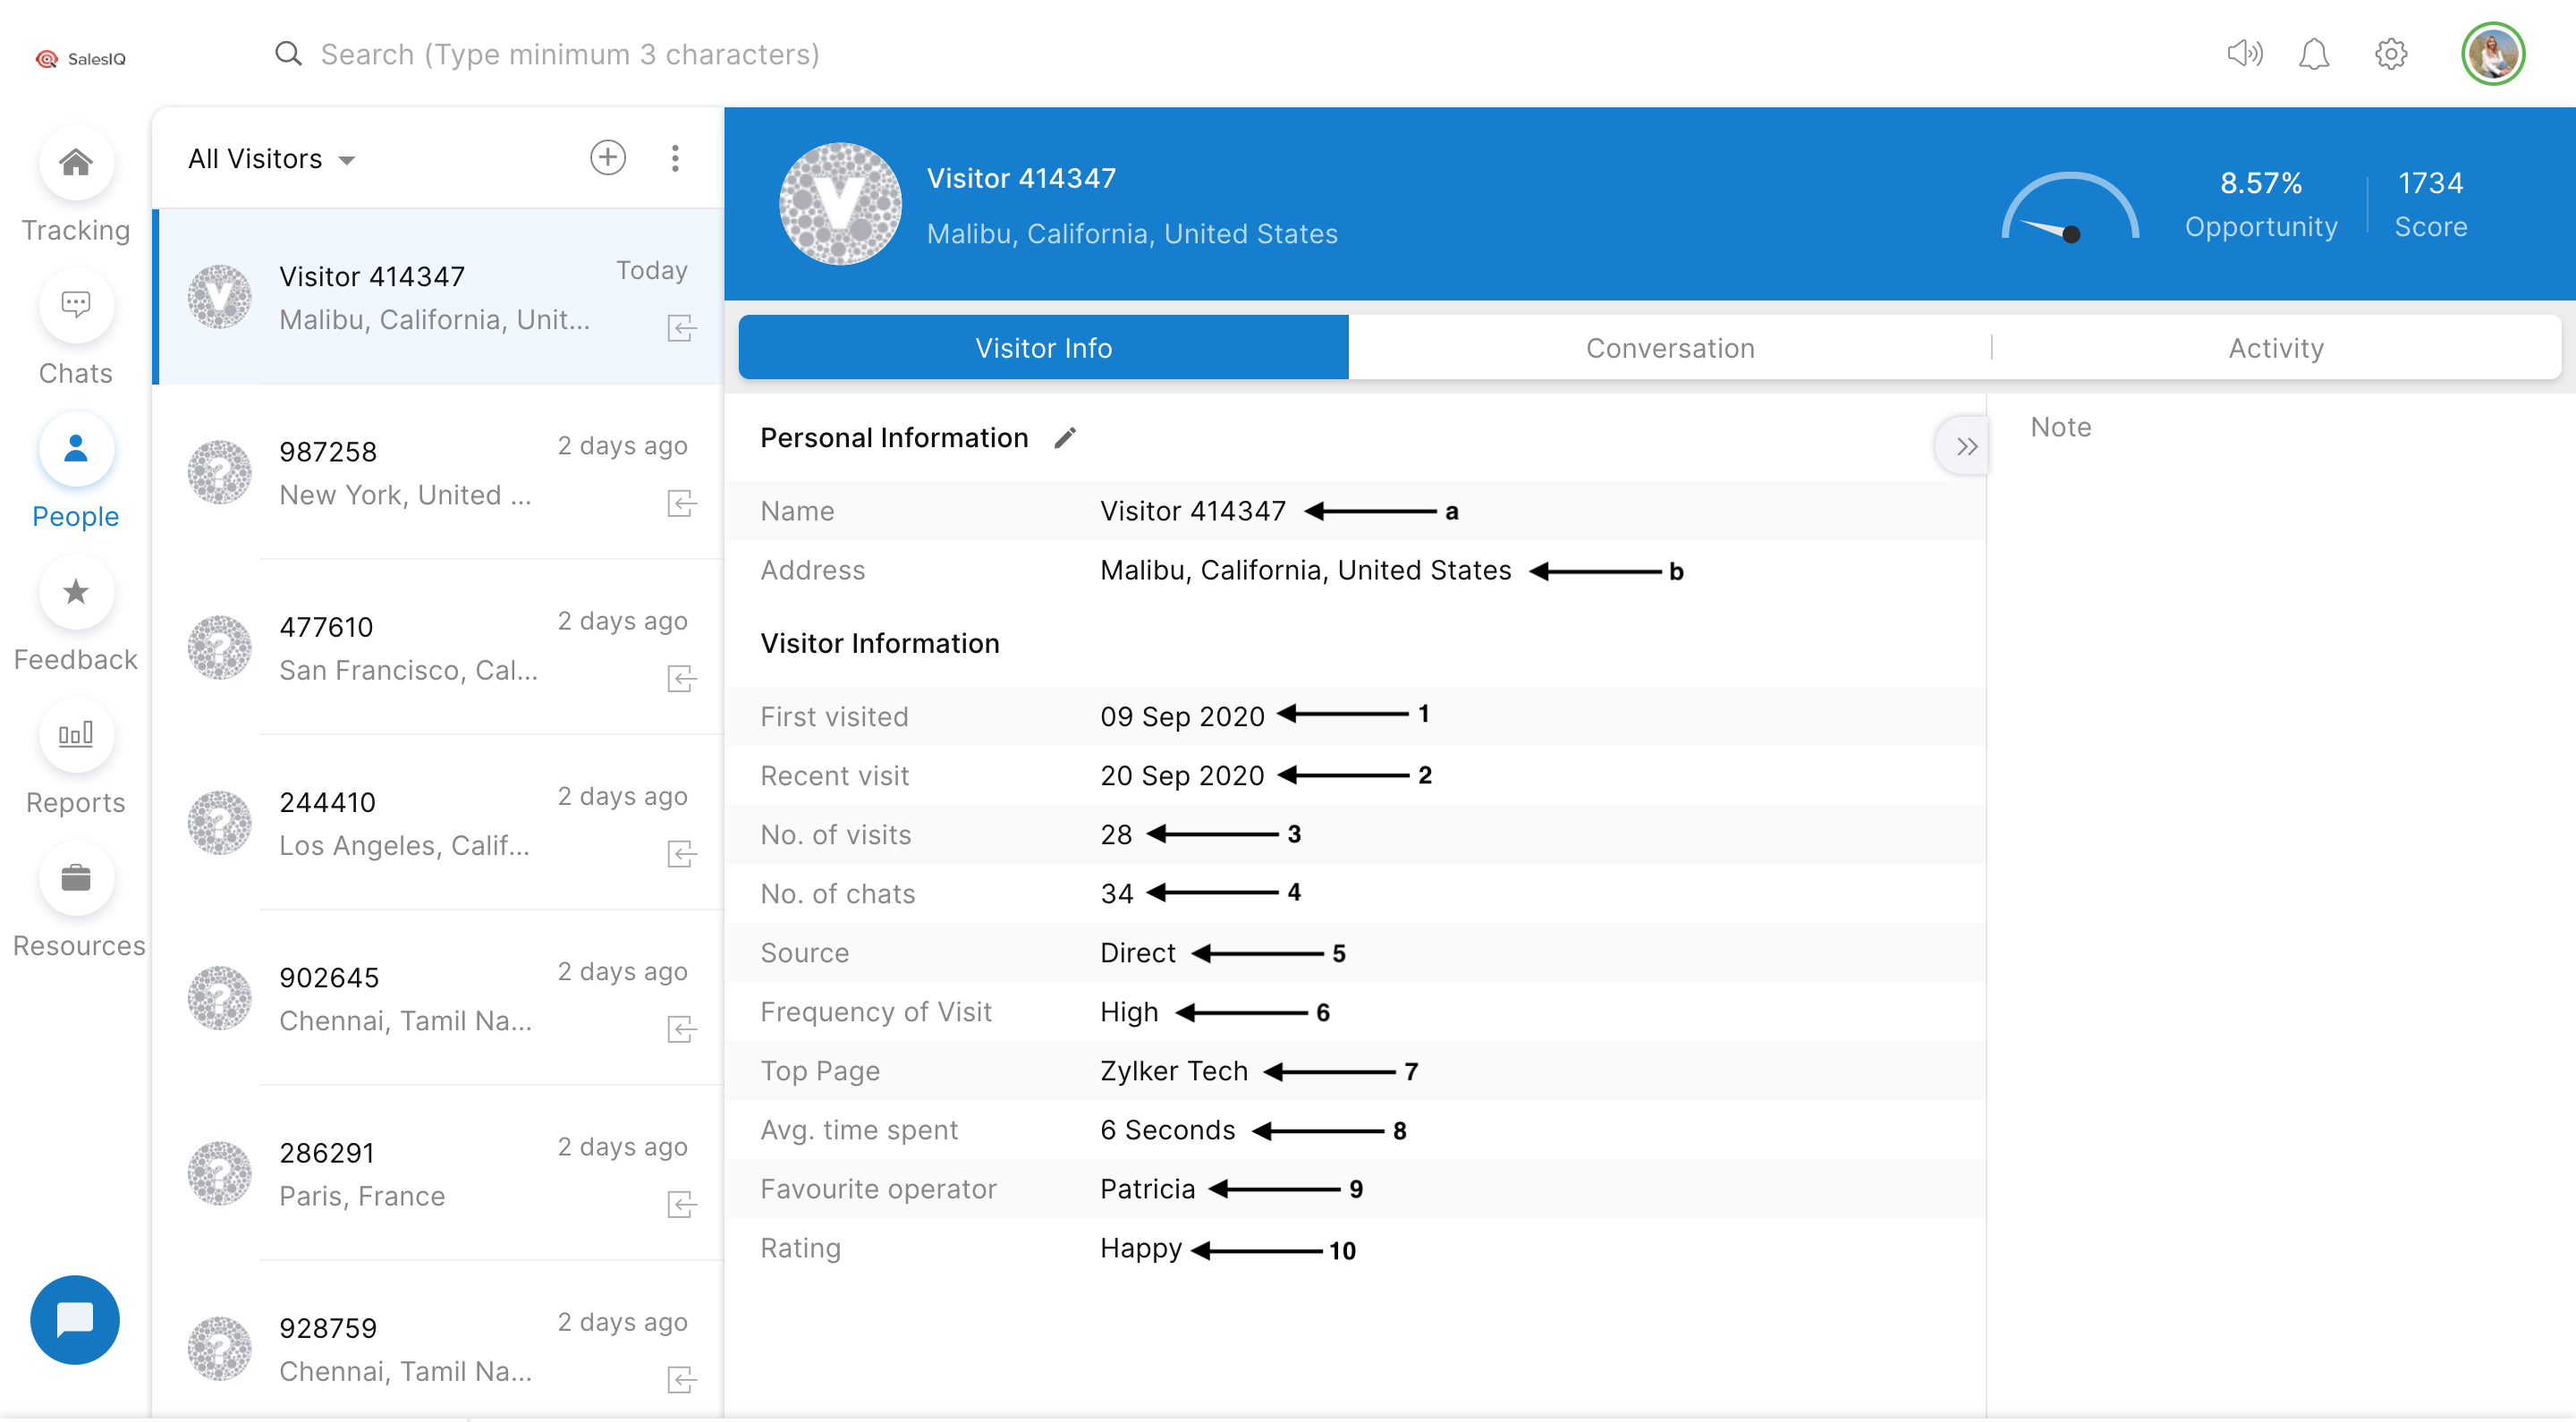The width and height of the screenshot is (2576, 1422).
Task: Open the Feedback star icon
Action: [75, 592]
